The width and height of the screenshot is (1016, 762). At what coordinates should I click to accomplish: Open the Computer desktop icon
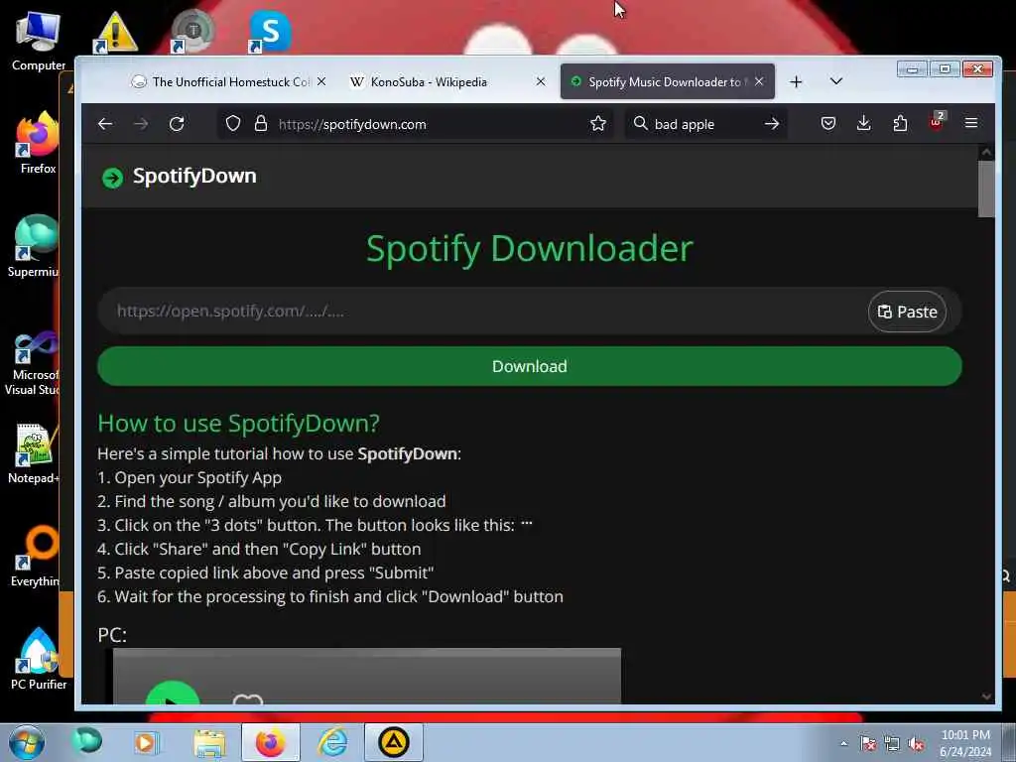click(x=39, y=40)
